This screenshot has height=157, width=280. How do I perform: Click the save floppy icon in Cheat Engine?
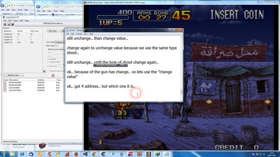(x=13, y=24)
